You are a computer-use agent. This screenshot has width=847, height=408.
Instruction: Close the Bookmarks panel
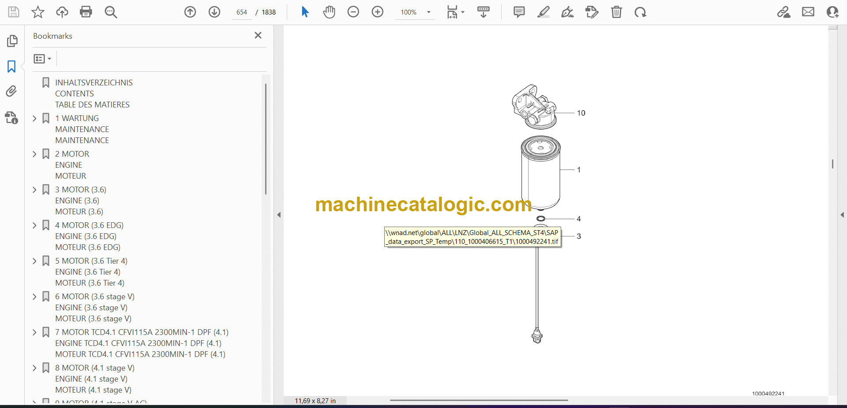(x=258, y=35)
